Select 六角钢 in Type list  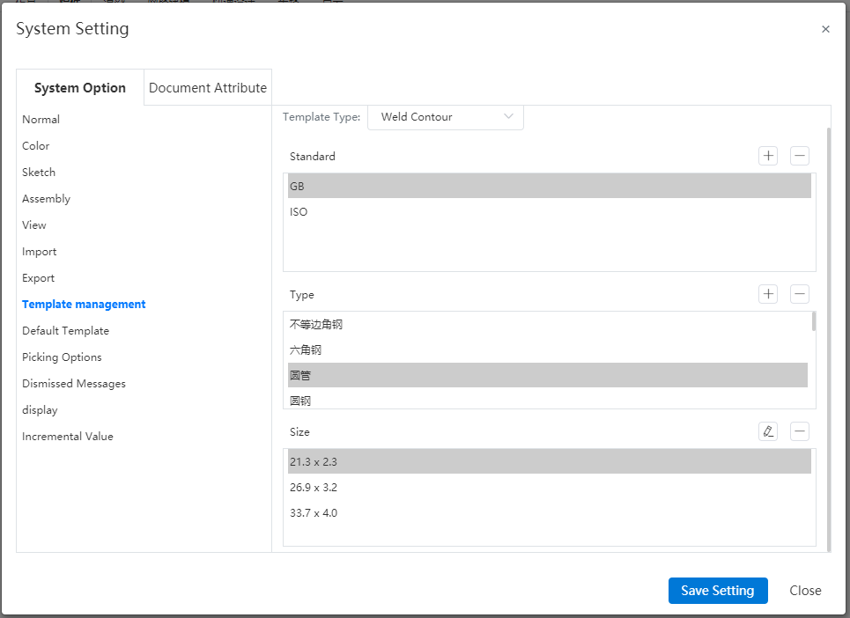548,349
